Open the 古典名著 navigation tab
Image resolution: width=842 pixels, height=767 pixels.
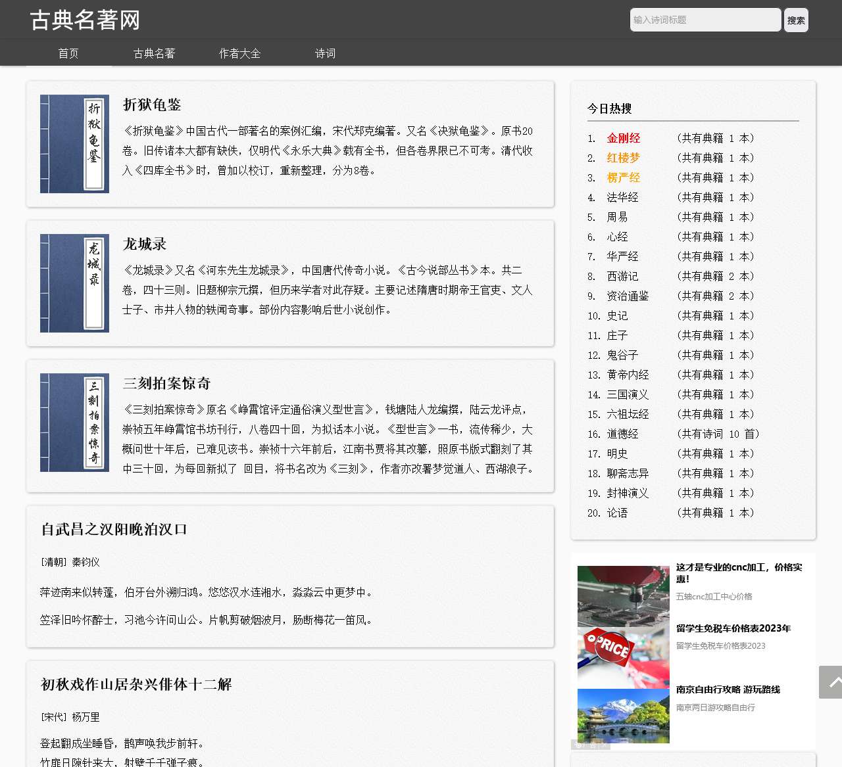click(154, 53)
